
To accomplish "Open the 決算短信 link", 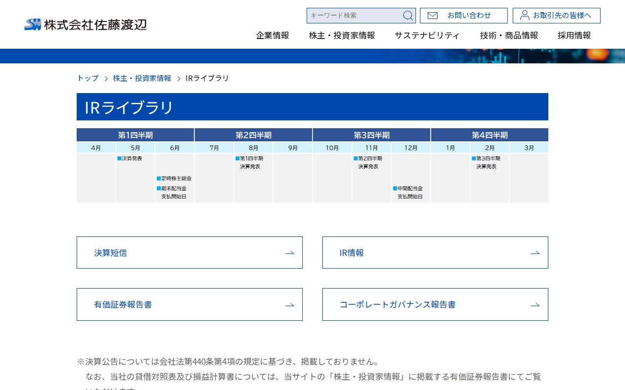I will (189, 253).
